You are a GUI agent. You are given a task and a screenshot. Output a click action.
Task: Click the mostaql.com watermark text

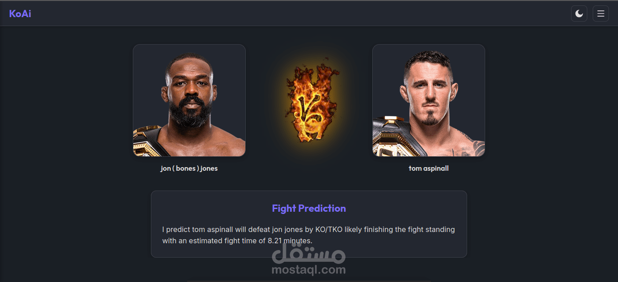point(309,270)
